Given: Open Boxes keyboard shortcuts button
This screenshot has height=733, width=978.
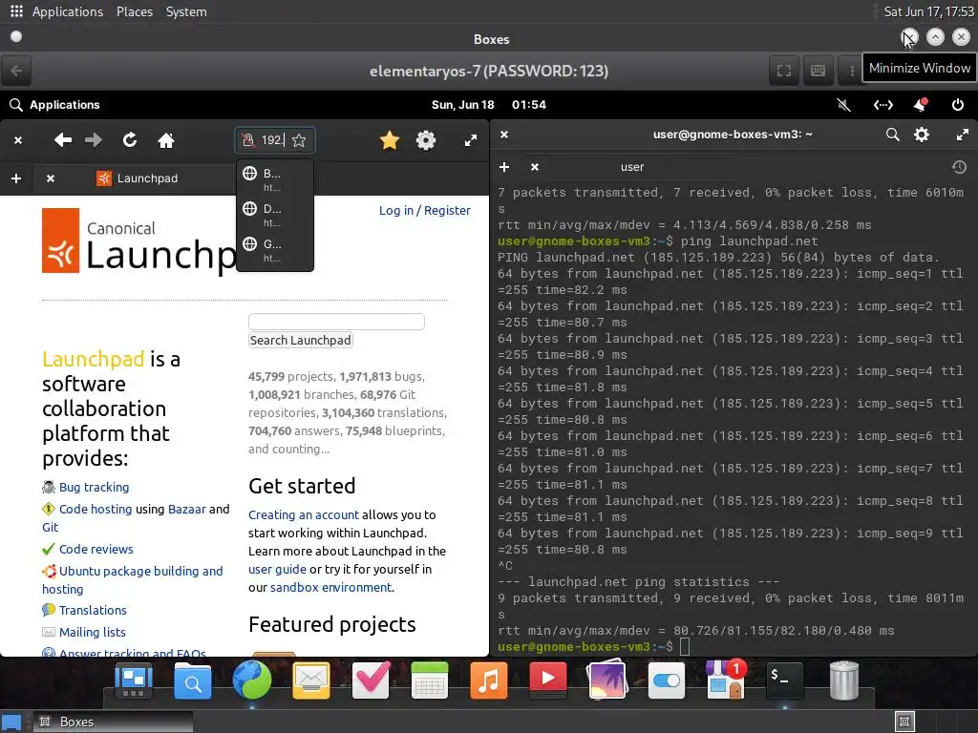Looking at the screenshot, I should pos(818,71).
